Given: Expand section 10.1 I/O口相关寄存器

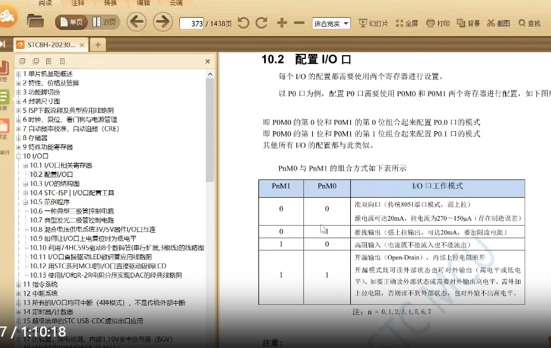Looking at the screenshot, I should (x=25, y=165).
